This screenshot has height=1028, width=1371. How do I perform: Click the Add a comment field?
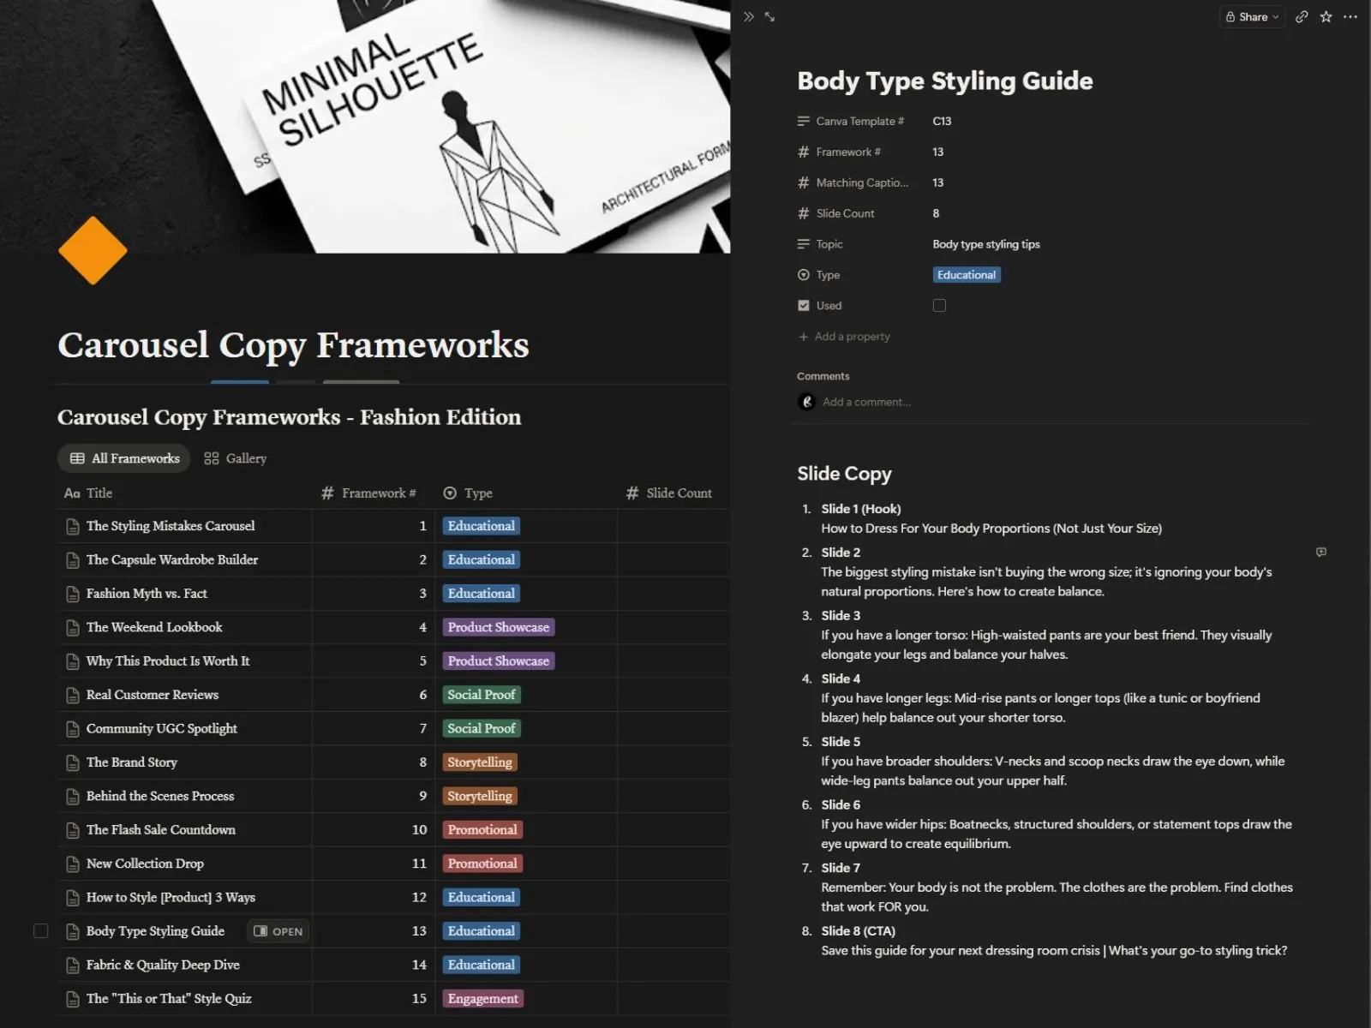coord(867,402)
